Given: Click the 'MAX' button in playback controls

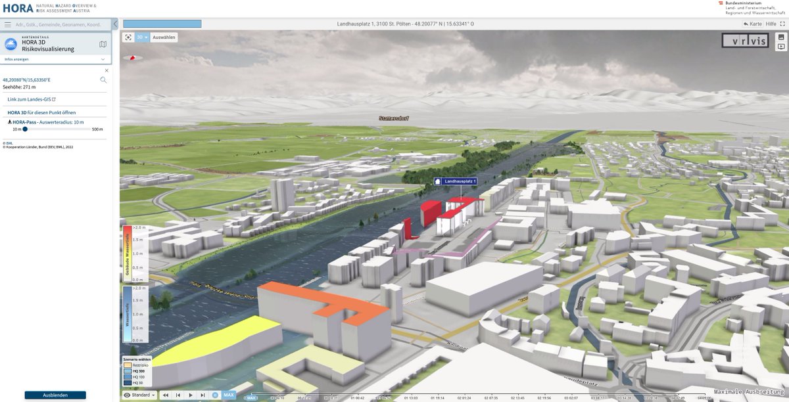Looking at the screenshot, I should [228, 395].
